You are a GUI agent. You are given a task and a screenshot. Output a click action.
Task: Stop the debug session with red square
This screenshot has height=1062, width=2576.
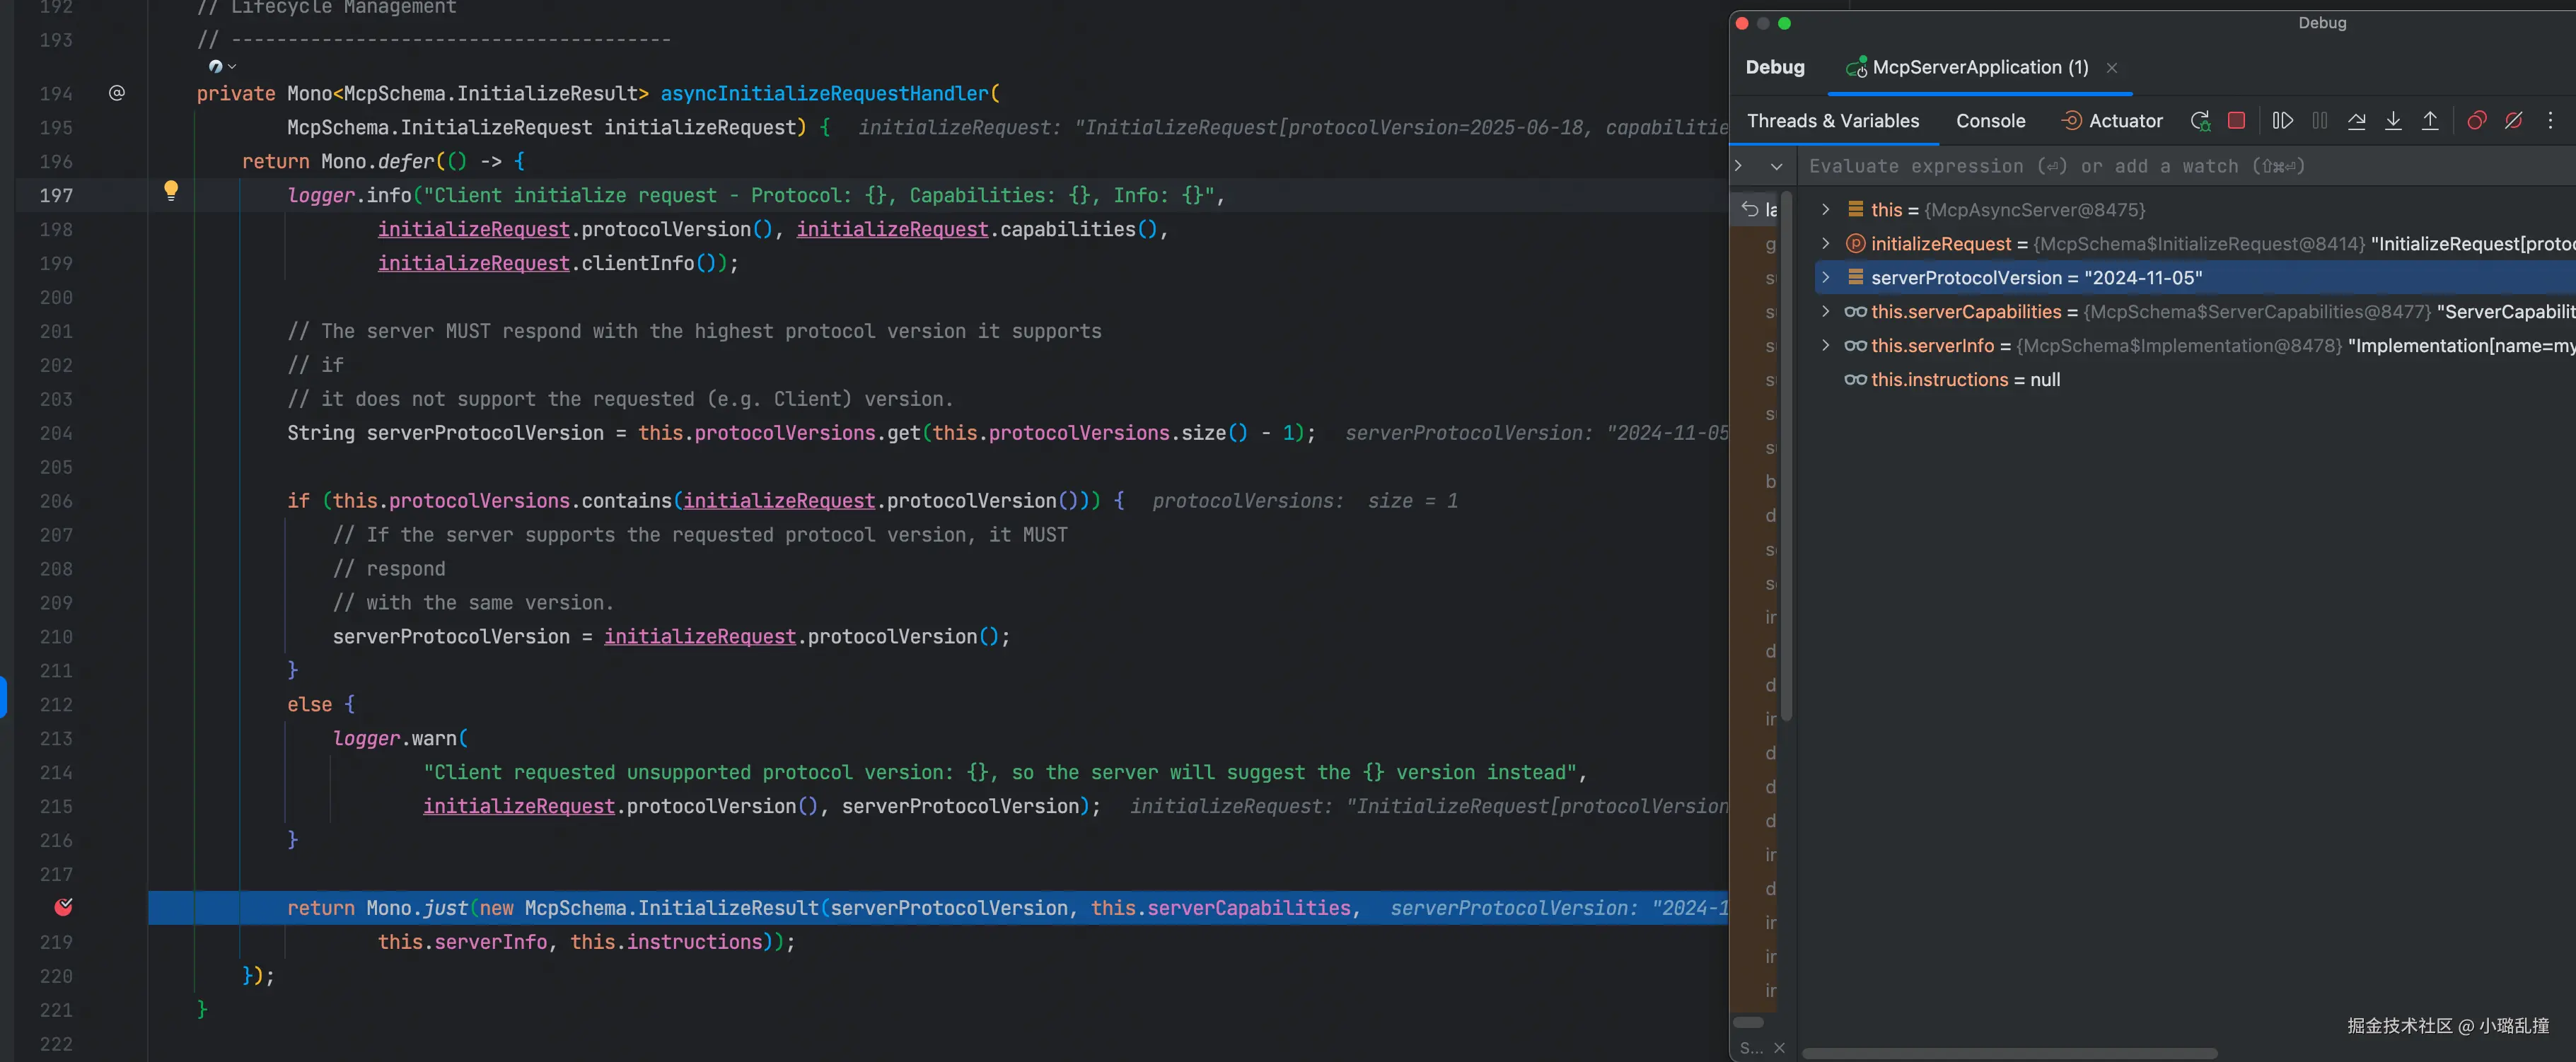pos(2237,121)
